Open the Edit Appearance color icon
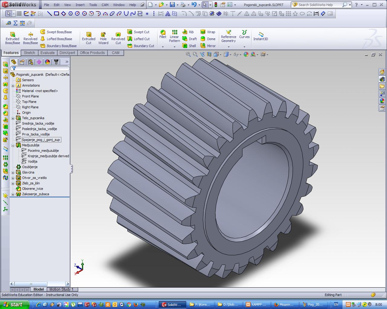This screenshot has height=309, width=387. pyautogui.click(x=246, y=54)
